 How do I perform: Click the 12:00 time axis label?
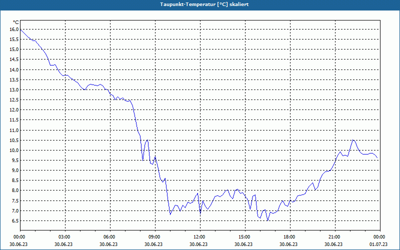tap(198, 237)
